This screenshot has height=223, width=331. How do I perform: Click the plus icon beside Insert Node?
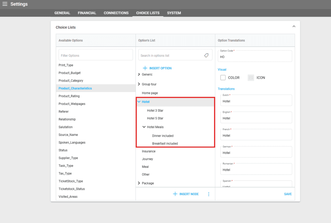point(175,194)
